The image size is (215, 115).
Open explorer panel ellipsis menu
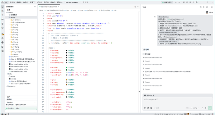pos(35,7)
